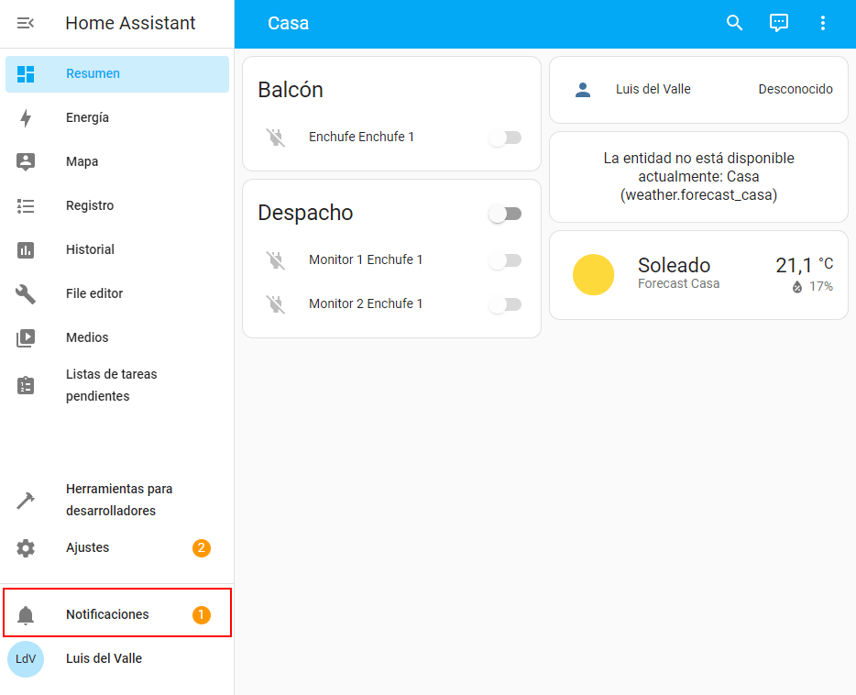Open Herramientas para desarrolladores
Viewport: 856px width, 695px height.
point(118,500)
